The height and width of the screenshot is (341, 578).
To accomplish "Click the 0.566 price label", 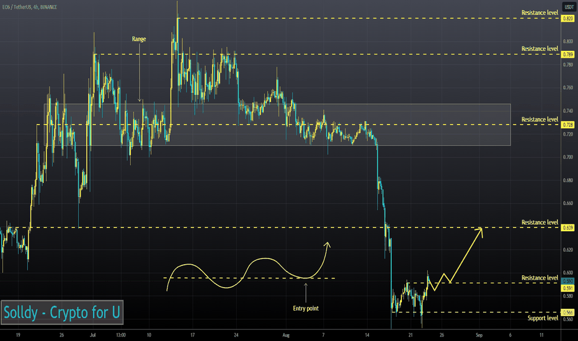I will pyautogui.click(x=567, y=312).
